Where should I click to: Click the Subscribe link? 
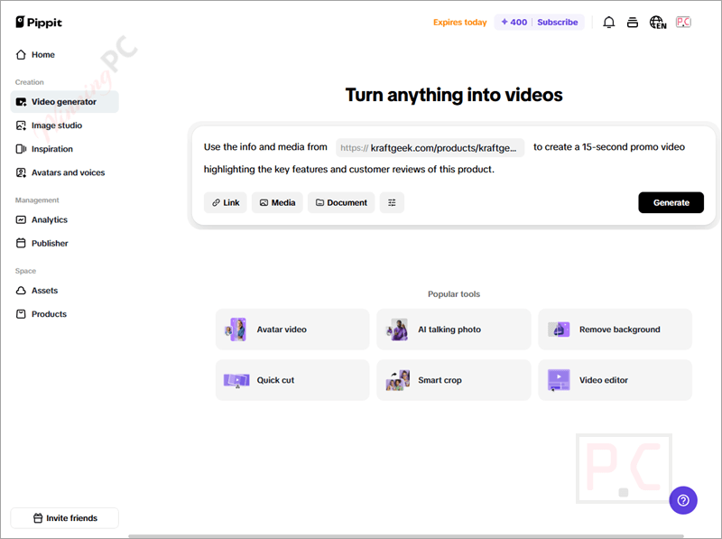pyautogui.click(x=557, y=22)
